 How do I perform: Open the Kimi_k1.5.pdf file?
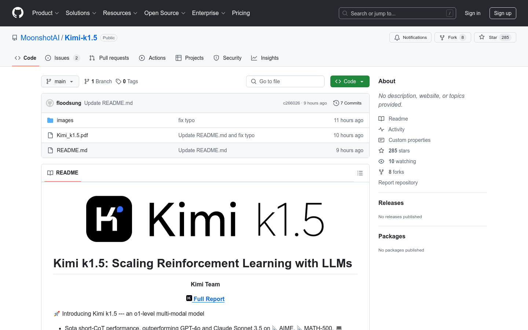coord(72,135)
